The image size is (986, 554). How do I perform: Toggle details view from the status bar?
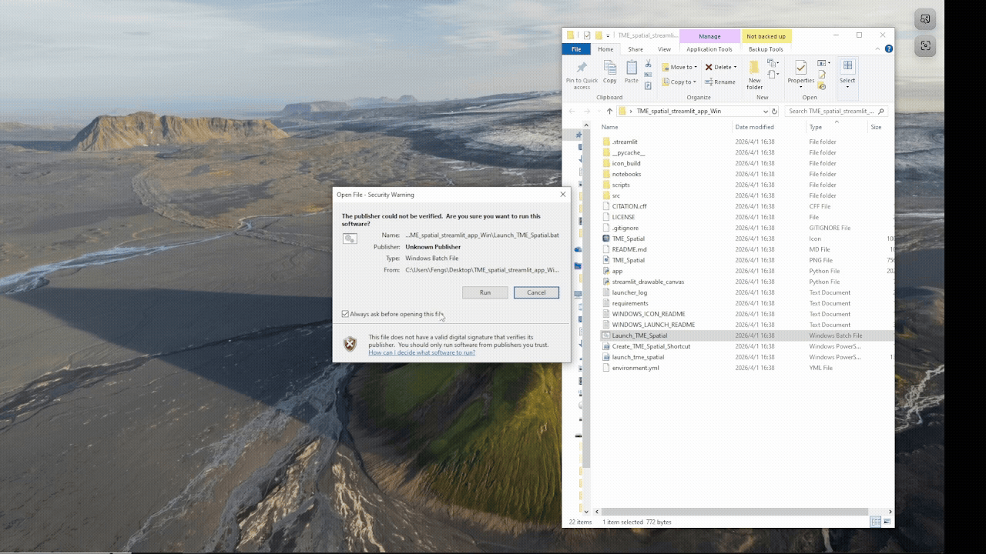coord(876,522)
